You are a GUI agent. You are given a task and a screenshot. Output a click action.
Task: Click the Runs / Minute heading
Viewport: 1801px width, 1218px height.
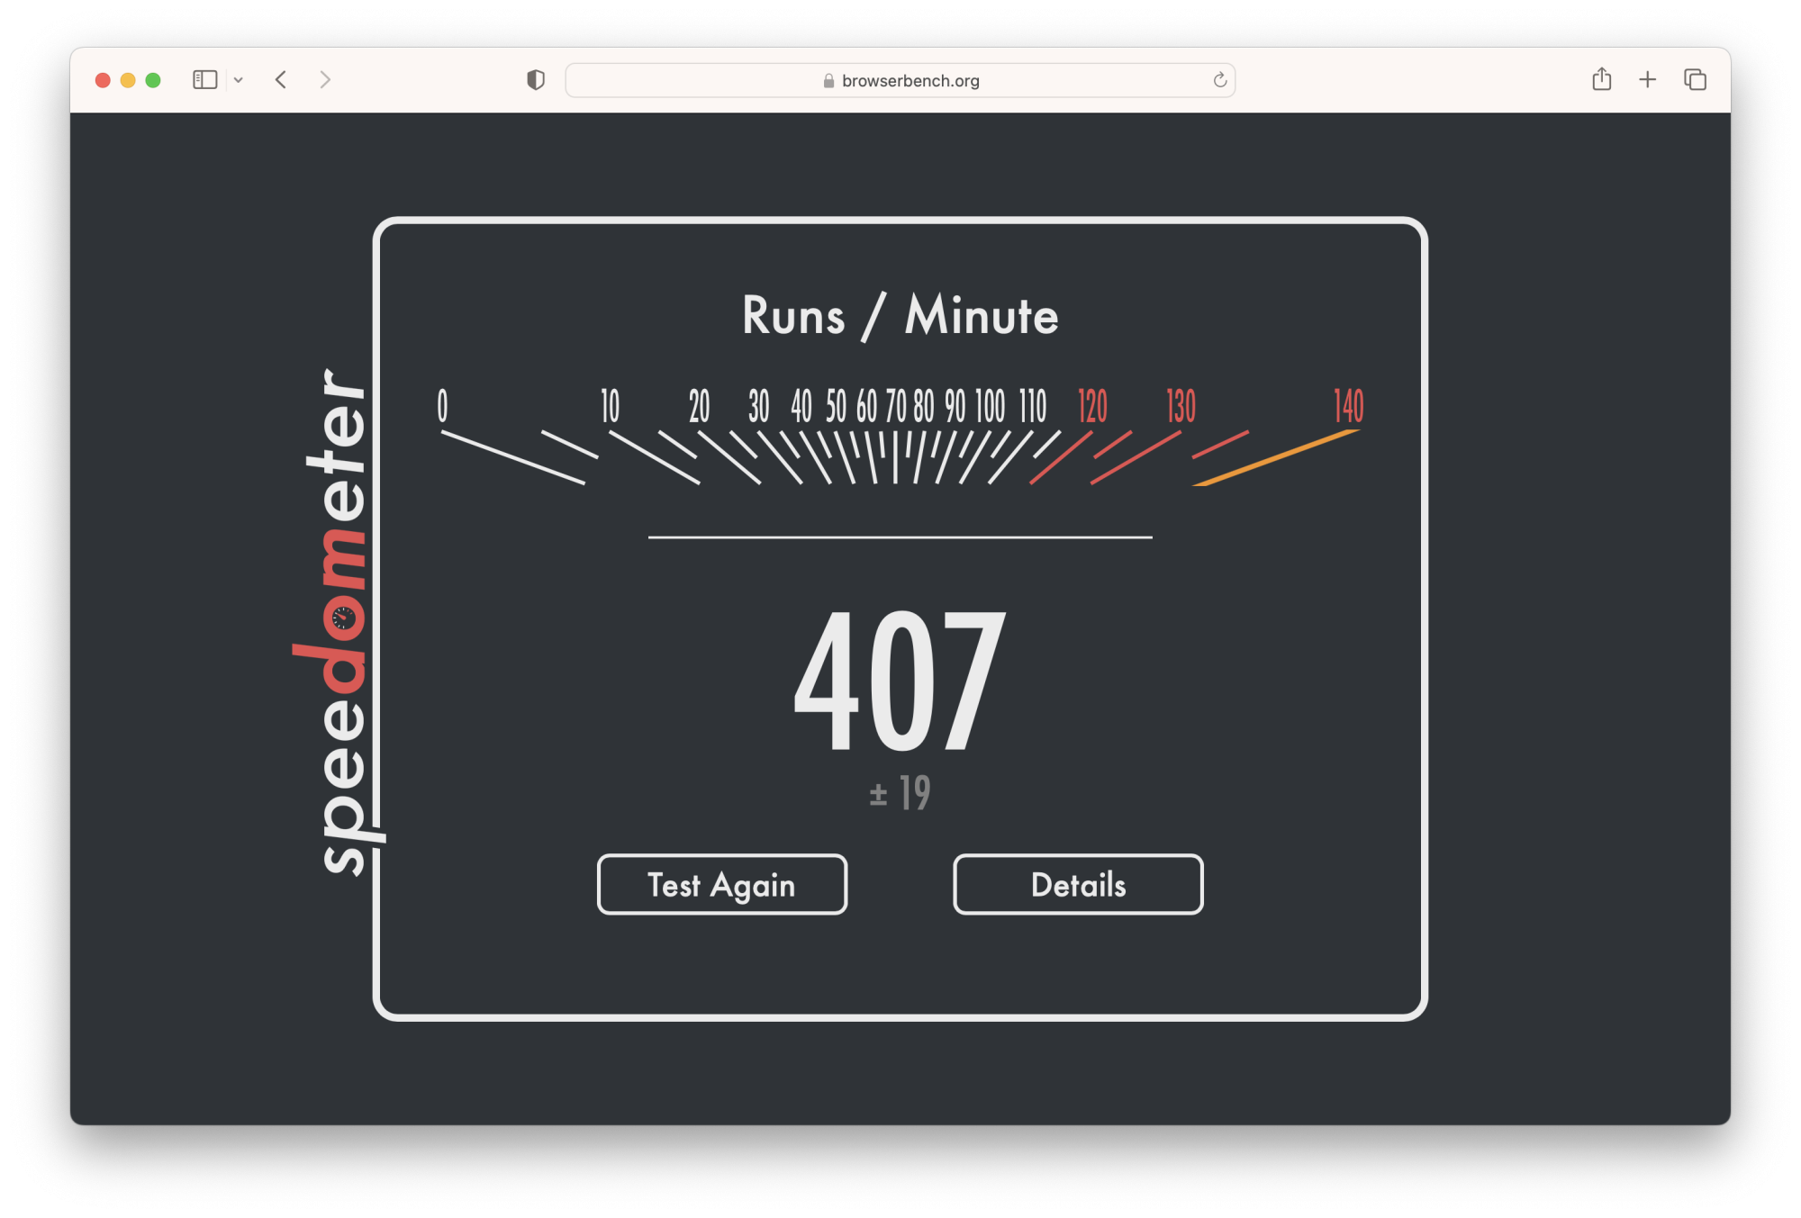point(900,316)
